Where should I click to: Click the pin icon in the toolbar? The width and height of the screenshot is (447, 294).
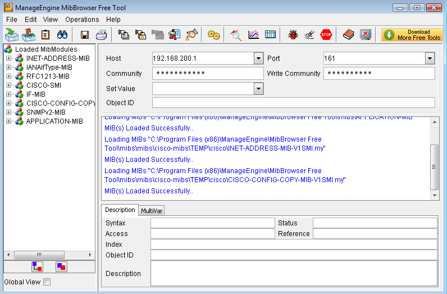191,35
